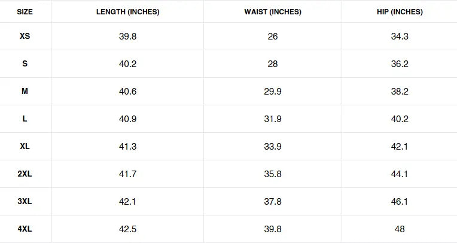The width and height of the screenshot is (457, 243).
Task: Select the XS size row label
Action: 25,37
